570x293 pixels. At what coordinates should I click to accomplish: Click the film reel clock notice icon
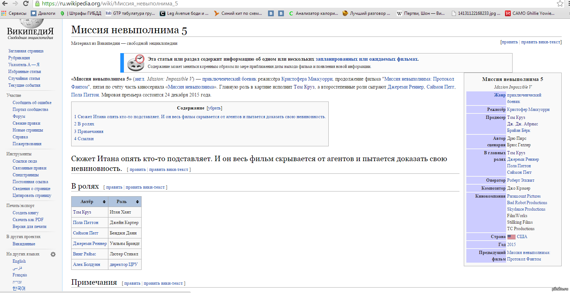(x=136, y=63)
